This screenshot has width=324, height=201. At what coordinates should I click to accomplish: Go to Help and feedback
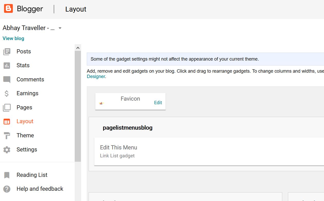pyautogui.click(x=40, y=189)
